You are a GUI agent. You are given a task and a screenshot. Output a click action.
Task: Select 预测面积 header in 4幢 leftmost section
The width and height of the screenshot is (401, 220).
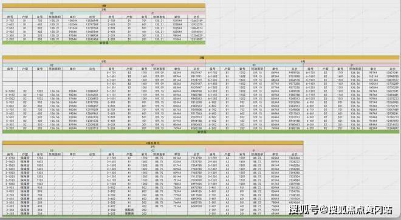click(55, 154)
